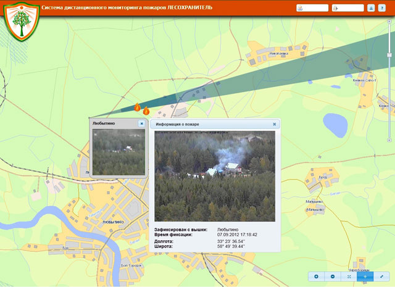Close the Информация о пожаре window
The height and width of the screenshot is (287, 395).
(x=274, y=124)
